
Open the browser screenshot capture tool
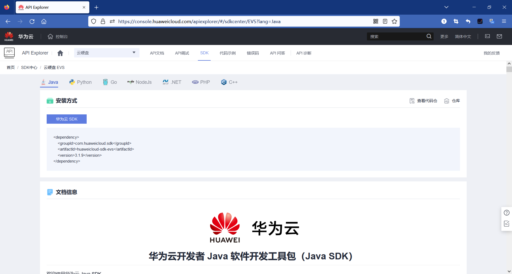[x=456, y=21]
